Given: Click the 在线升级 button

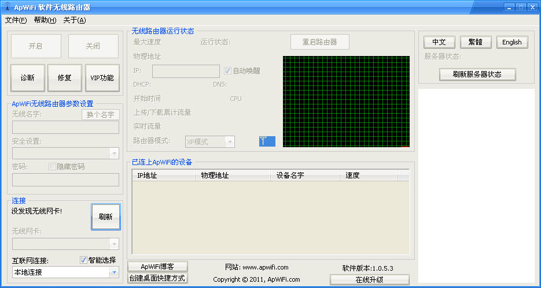Looking at the screenshot, I should point(370,280).
